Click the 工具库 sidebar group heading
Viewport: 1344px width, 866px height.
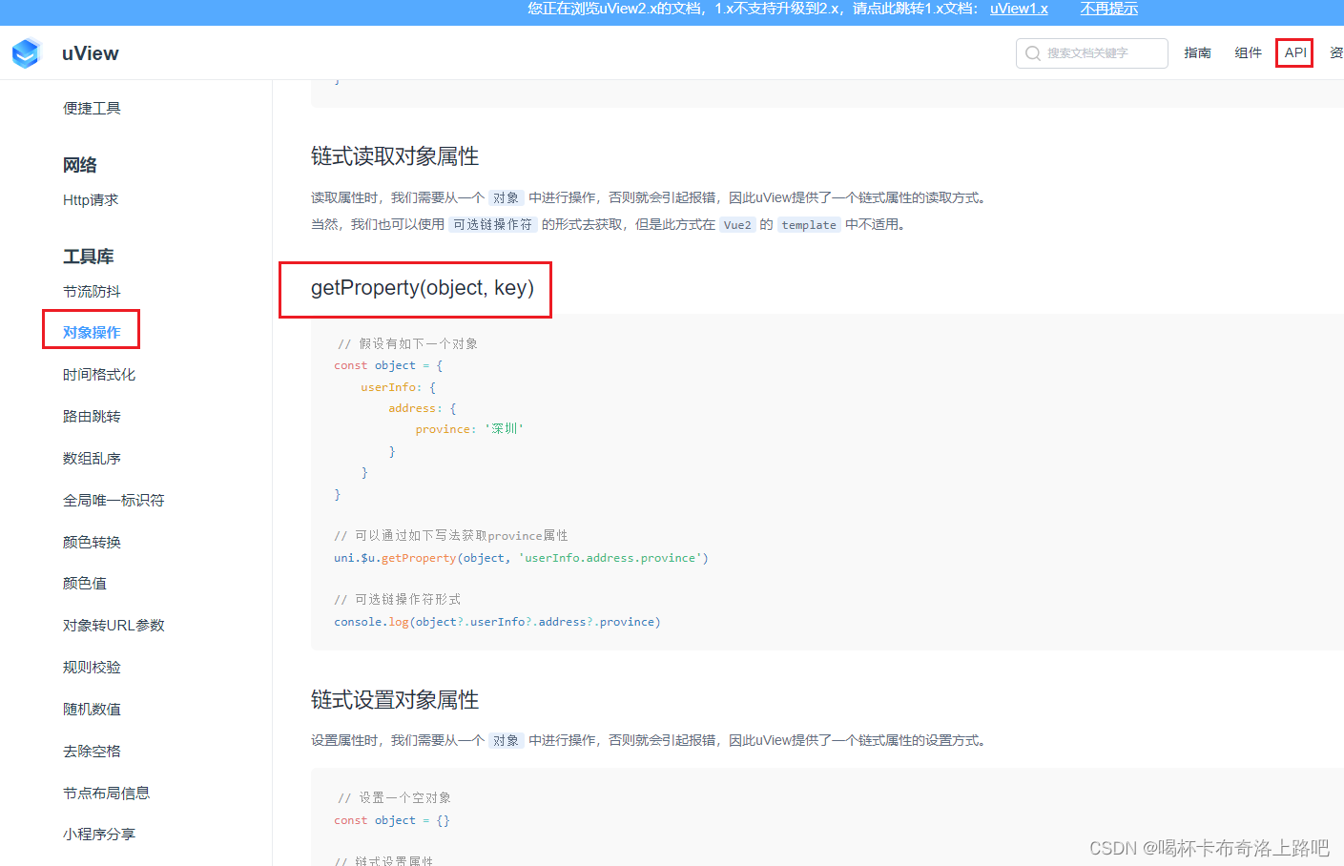point(89,257)
